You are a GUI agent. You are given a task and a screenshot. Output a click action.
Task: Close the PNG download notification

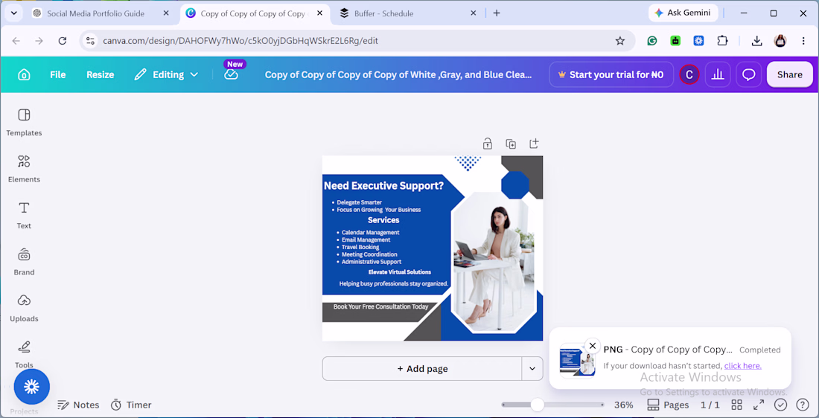593,345
